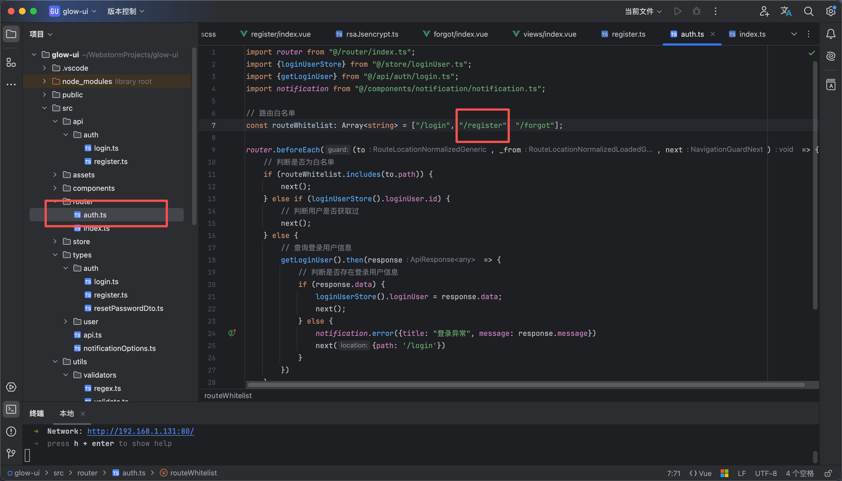Expand the node_modules folder

tap(45, 81)
